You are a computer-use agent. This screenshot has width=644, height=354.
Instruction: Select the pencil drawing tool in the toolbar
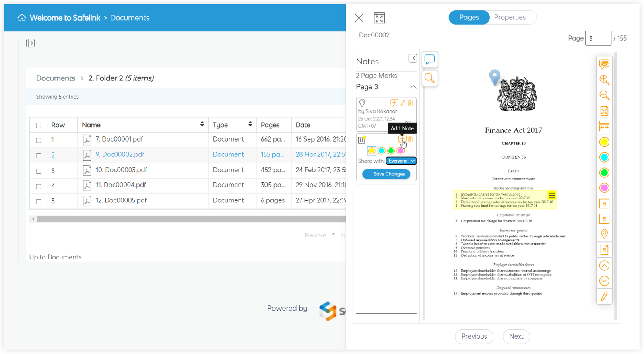(x=604, y=296)
